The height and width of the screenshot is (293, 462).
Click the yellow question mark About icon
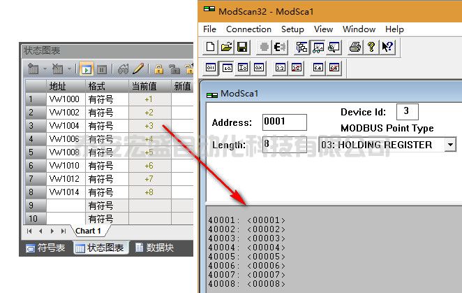click(x=371, y=48)
